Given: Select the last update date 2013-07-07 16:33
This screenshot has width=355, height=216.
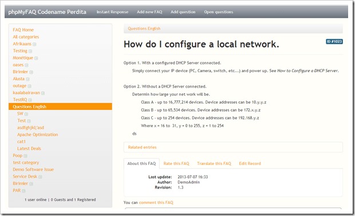Looking at the screenshot, I should click(192, 177).
